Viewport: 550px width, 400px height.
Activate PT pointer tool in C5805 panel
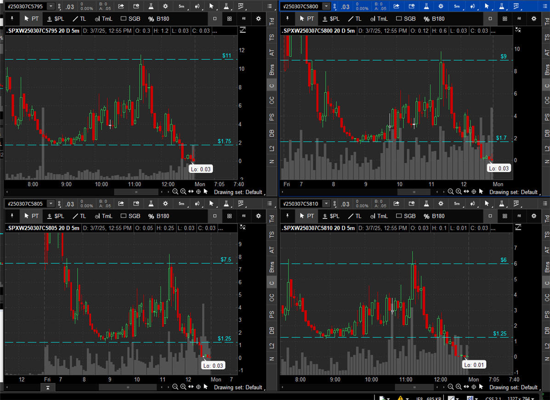(31, 216)
